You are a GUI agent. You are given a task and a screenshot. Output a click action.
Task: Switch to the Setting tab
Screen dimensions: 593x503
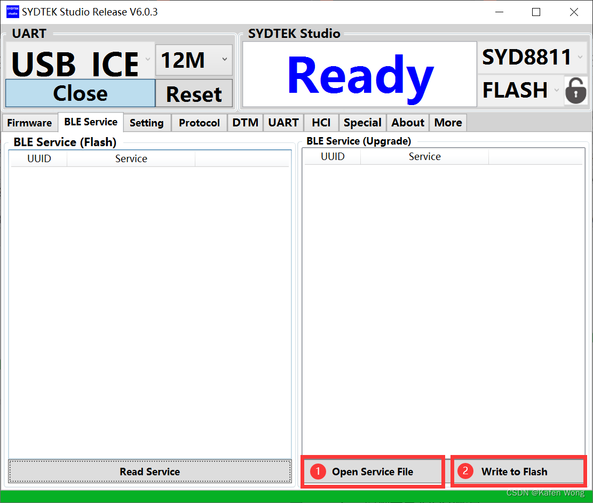pyautogui.click(x=147, y=123)
